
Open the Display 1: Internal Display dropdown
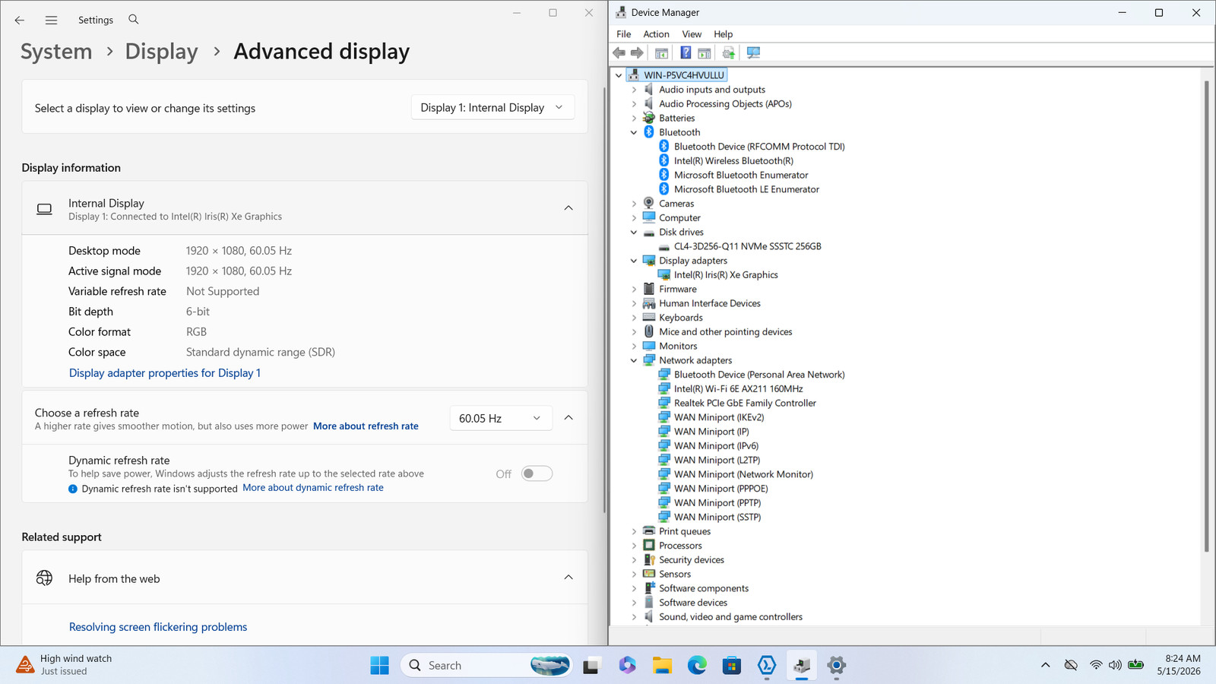coord(492,108)
